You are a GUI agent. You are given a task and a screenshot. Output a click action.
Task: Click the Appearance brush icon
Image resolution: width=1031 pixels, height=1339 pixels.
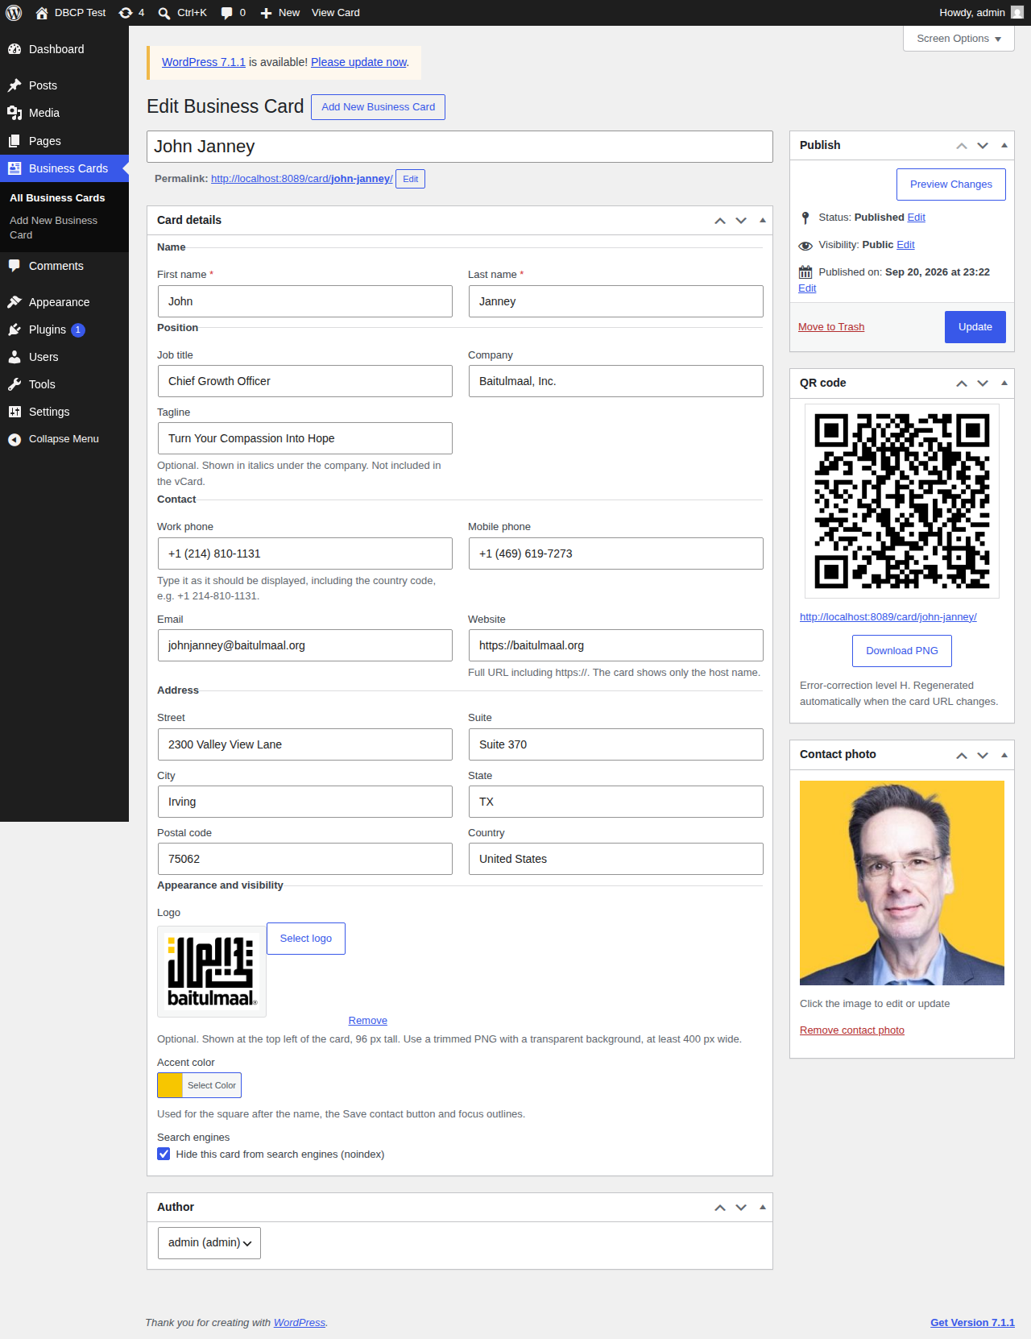pos(14,302)
